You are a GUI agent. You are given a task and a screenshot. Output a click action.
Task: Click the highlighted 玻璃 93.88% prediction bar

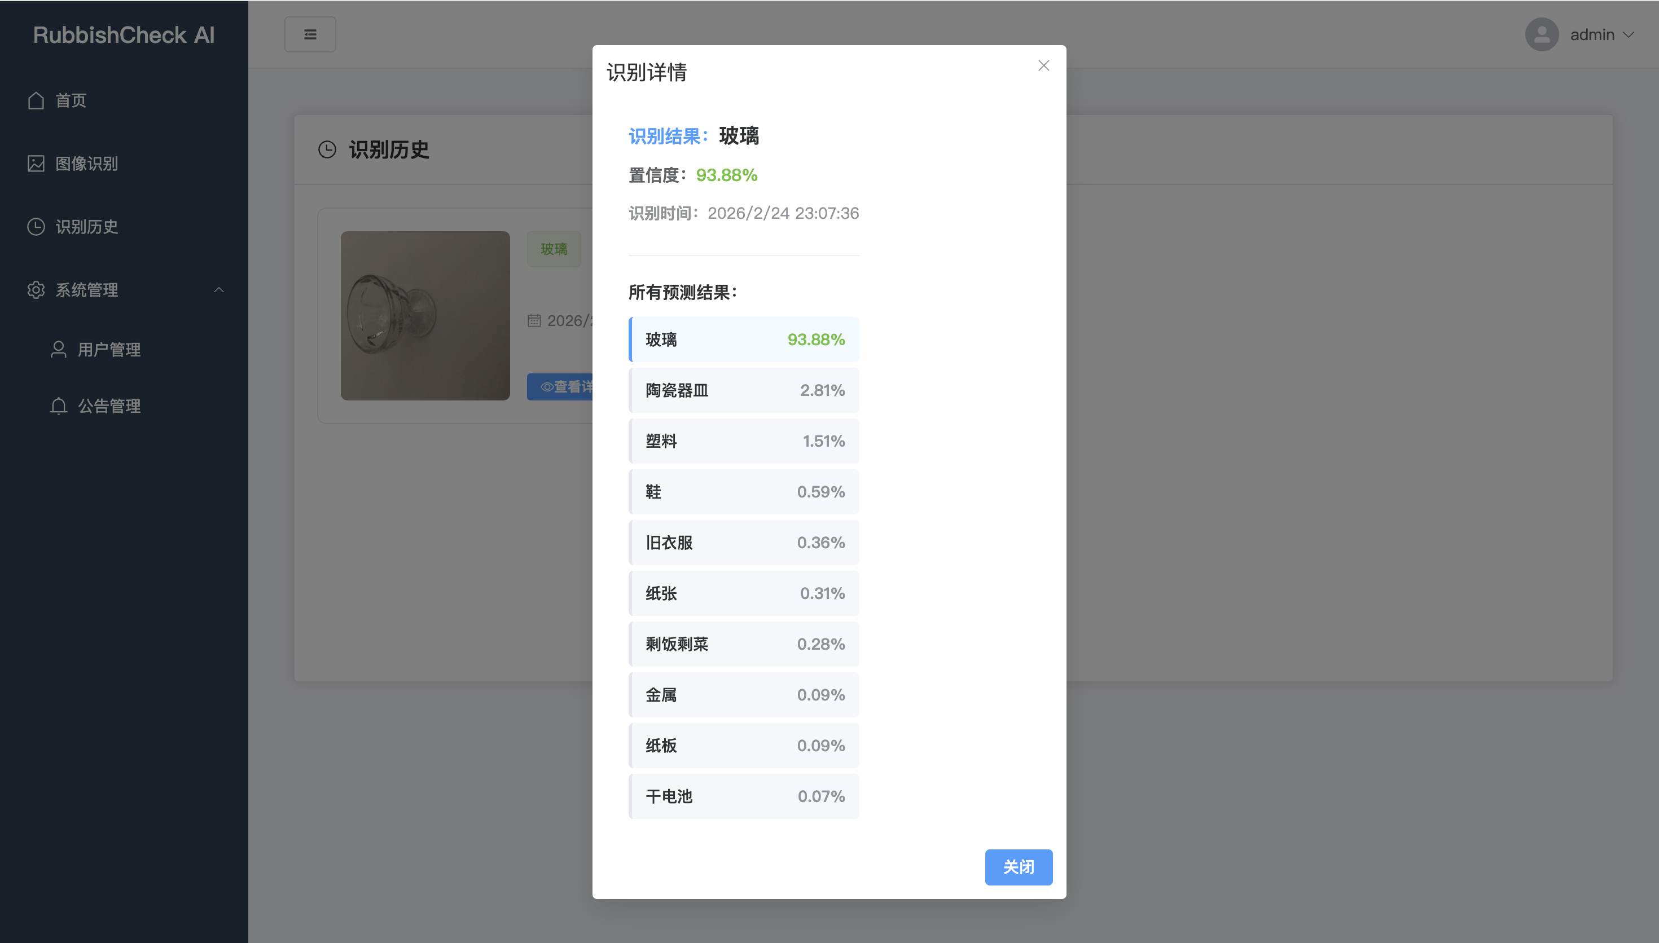click(744, 339)
